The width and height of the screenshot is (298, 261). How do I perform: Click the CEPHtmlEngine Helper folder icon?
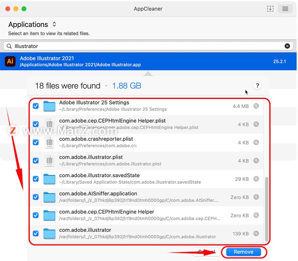click(x=49, y=215)
